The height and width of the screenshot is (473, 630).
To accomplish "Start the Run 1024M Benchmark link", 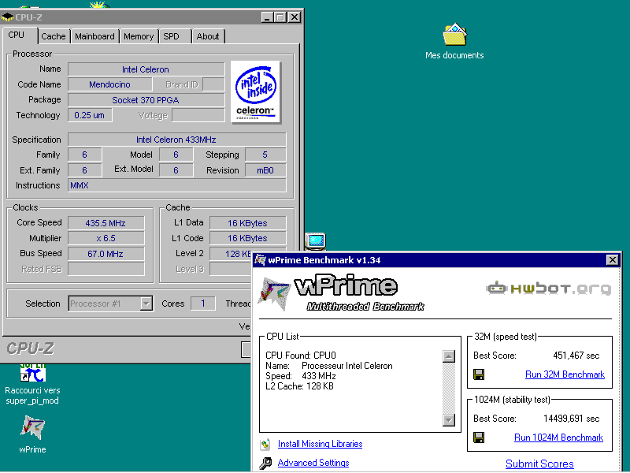I will coord(558,438).
